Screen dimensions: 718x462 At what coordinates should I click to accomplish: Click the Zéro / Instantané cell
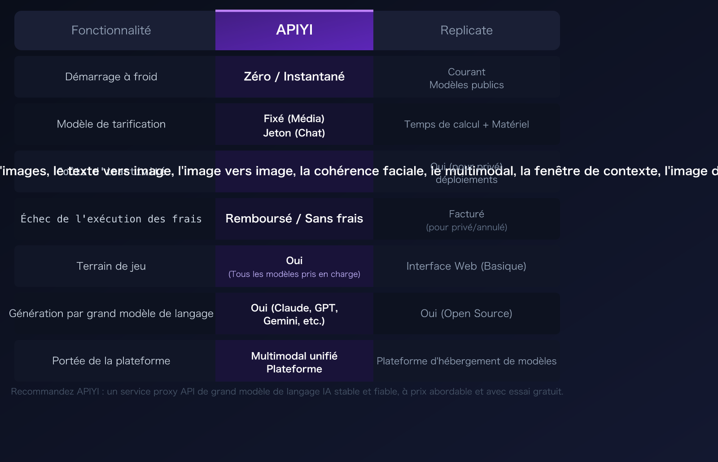294,77
